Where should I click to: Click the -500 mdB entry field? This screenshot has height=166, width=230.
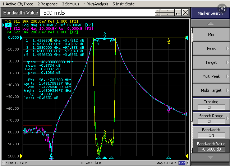97,13
